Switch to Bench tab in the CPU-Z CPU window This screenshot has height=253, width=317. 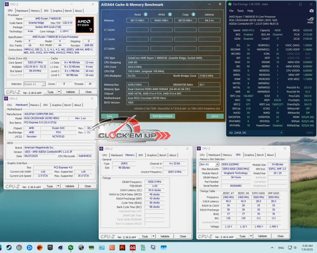click(x=68, y=11)
